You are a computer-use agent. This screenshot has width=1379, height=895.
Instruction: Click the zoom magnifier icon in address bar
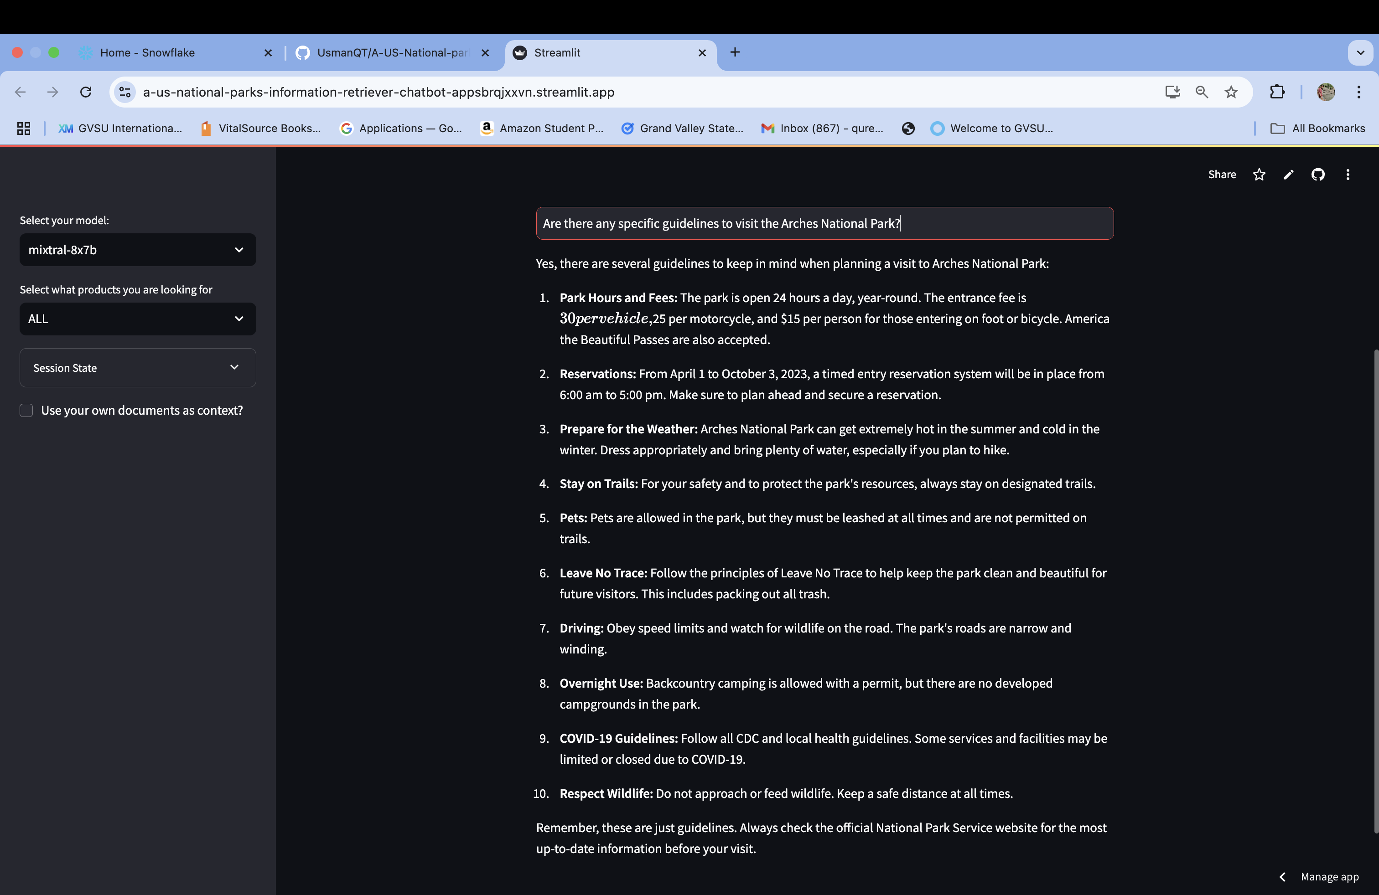click(1201, 92)
